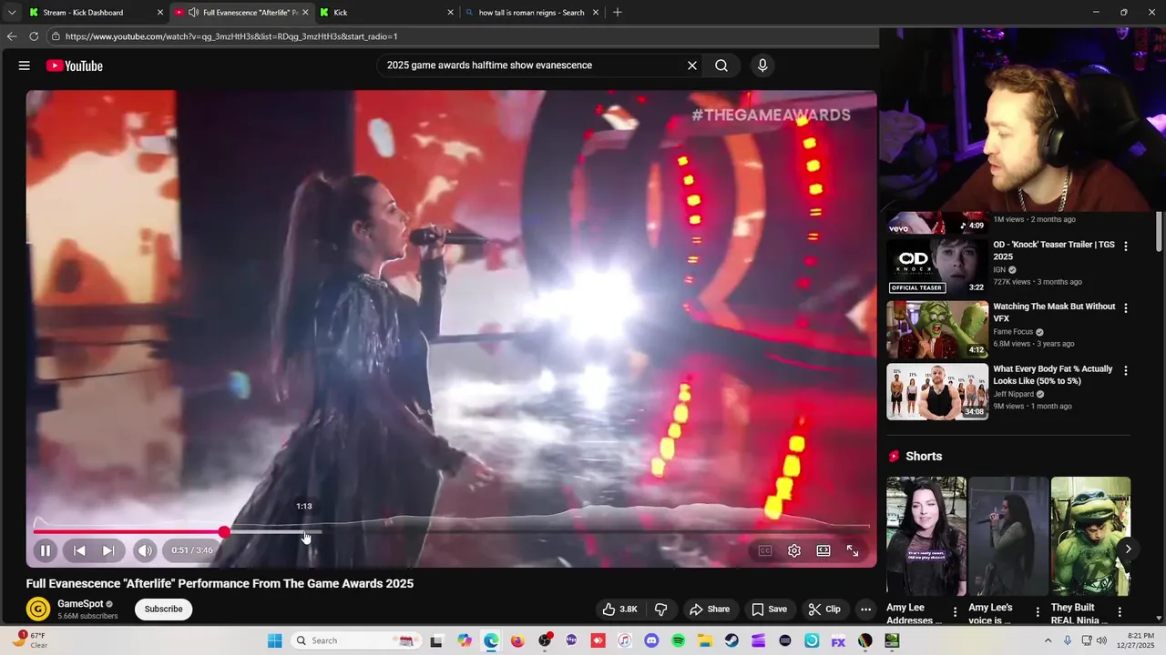Open Microsoft Edge from the taskbar
This screenshot has width=1166, height=655.
[x=491, y=640]
